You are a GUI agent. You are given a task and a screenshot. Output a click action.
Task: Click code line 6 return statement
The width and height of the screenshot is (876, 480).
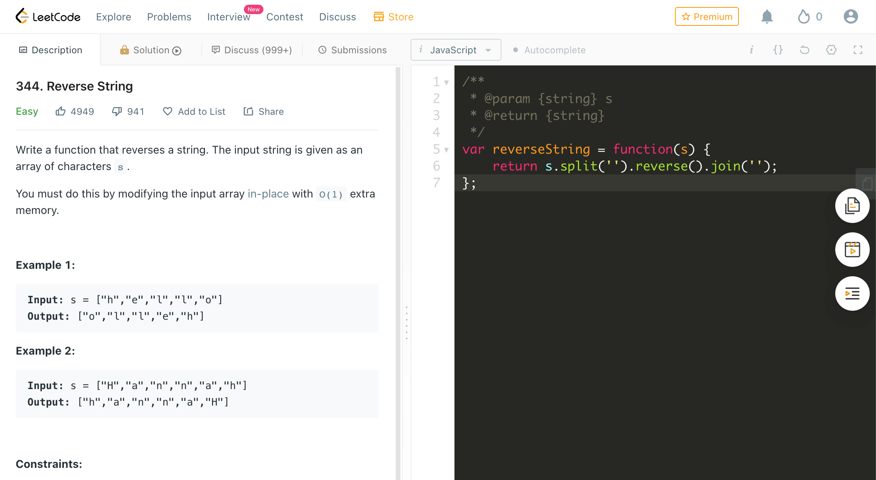pyautogui.click(x=635, y=166)
